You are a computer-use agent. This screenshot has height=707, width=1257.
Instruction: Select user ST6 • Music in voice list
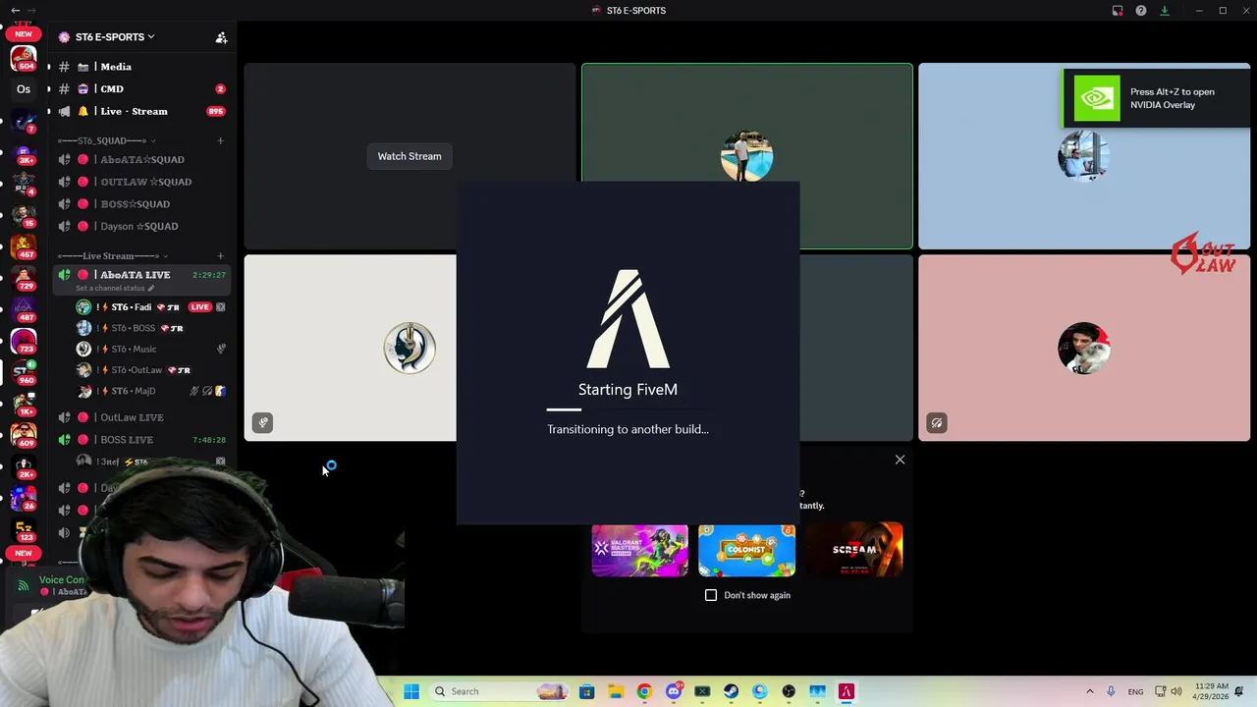point(152,349)
